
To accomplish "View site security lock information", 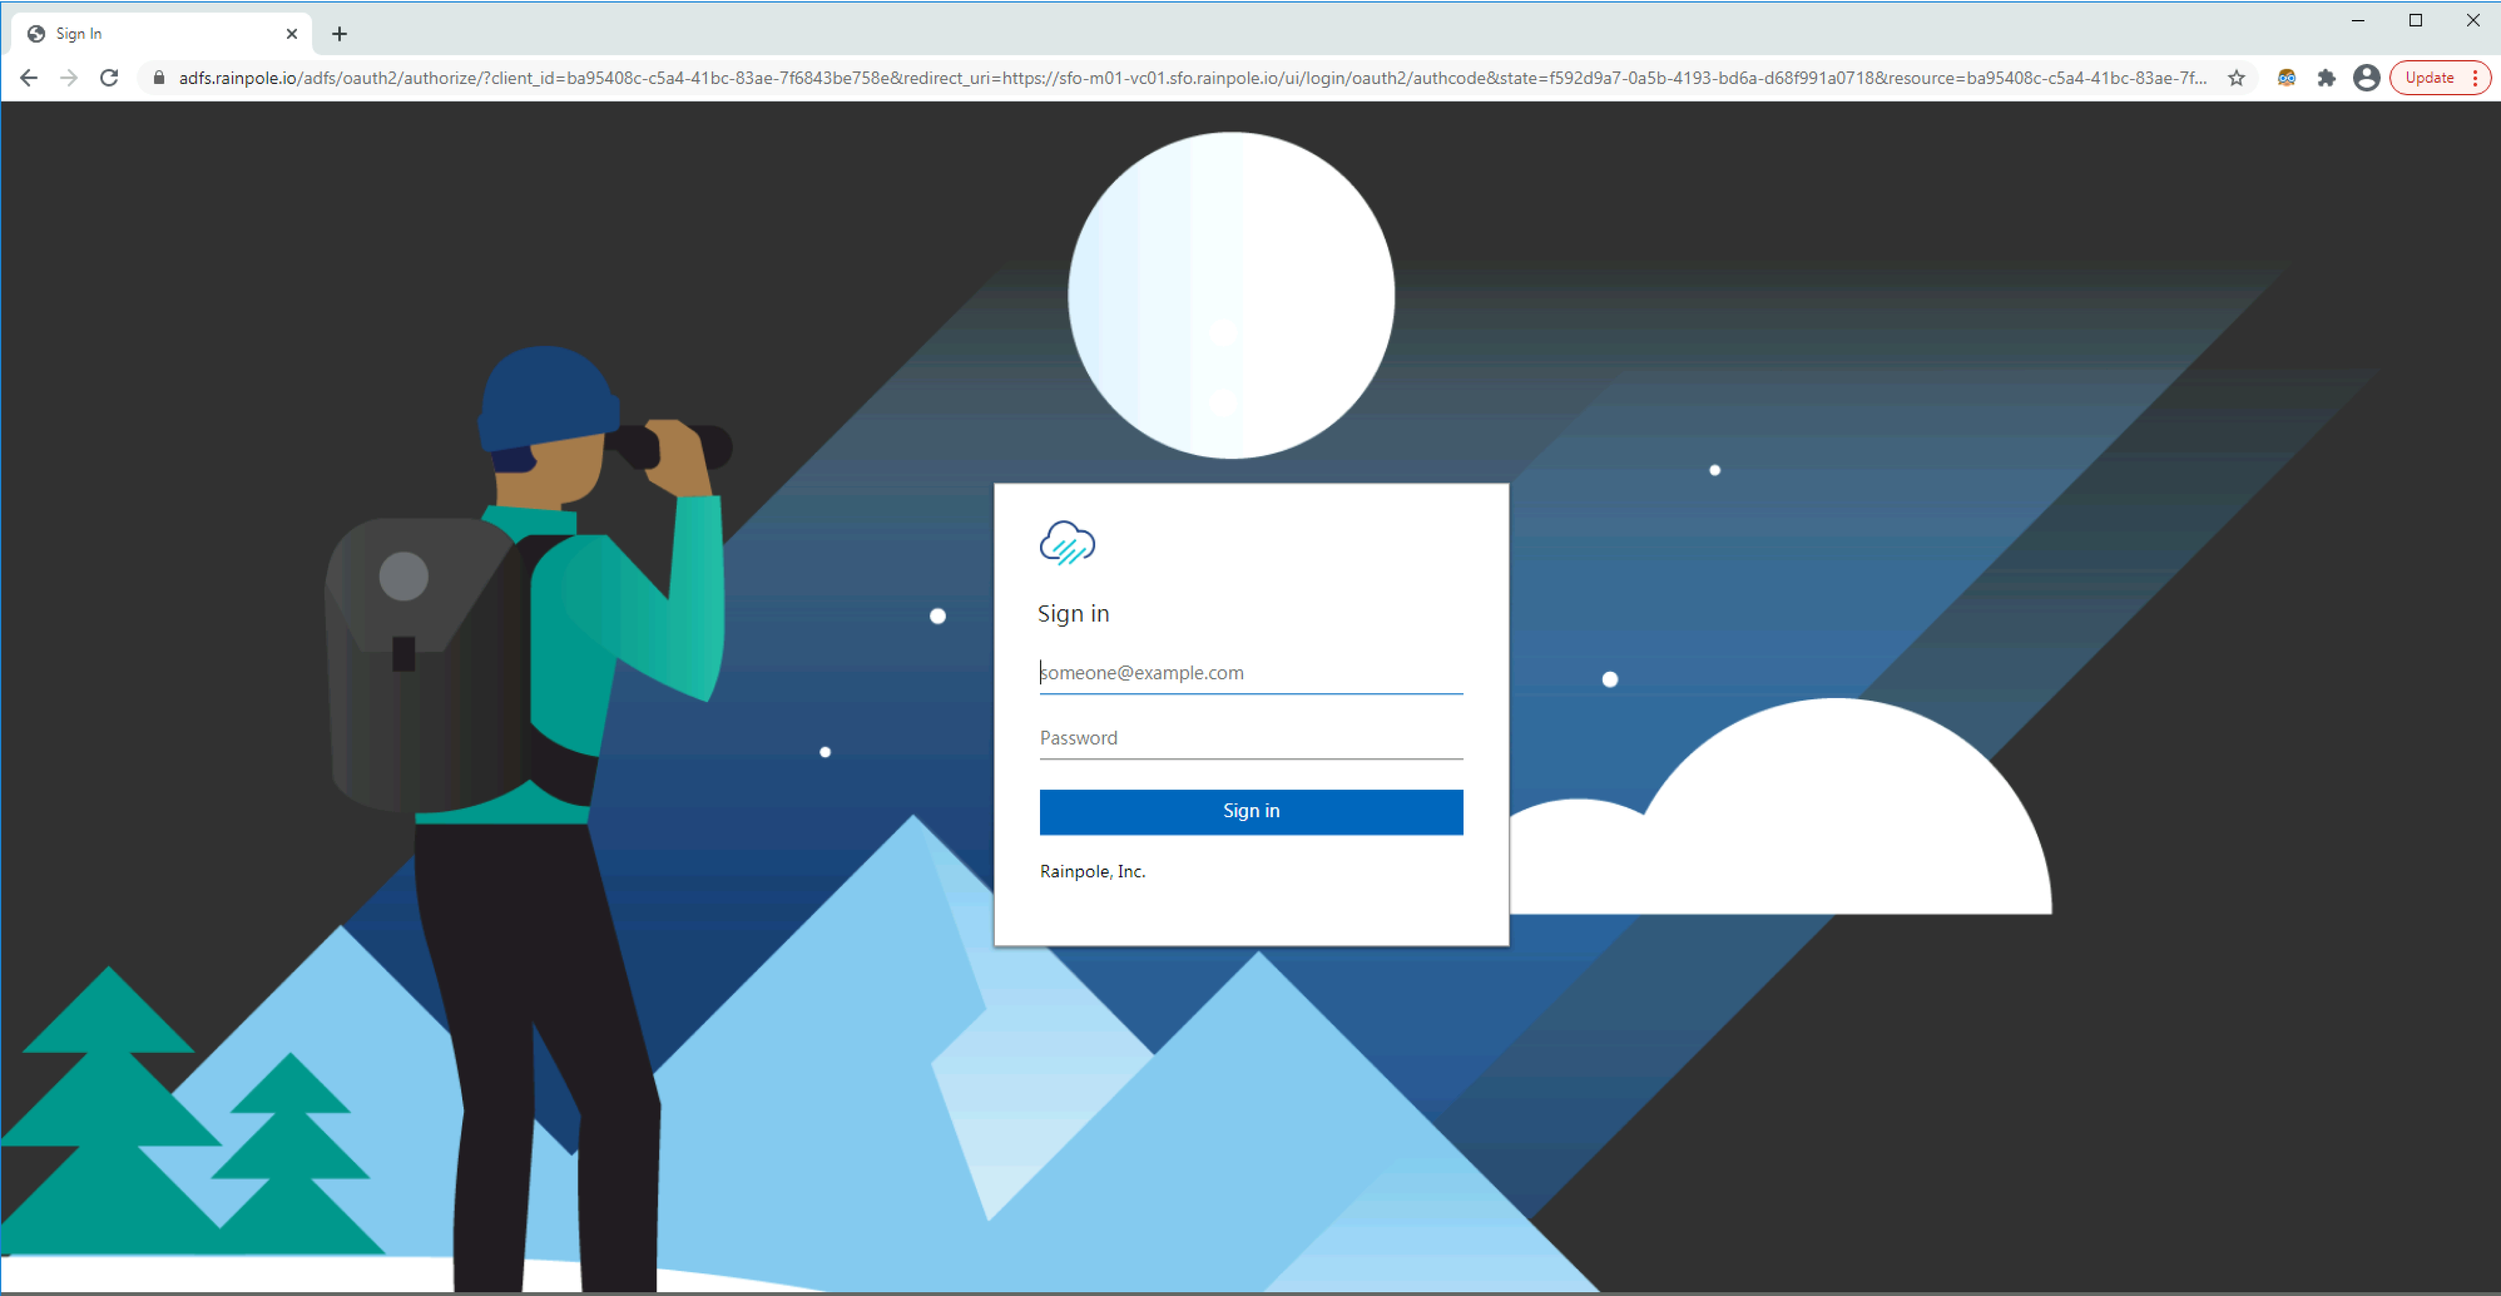I will (159, 78).
